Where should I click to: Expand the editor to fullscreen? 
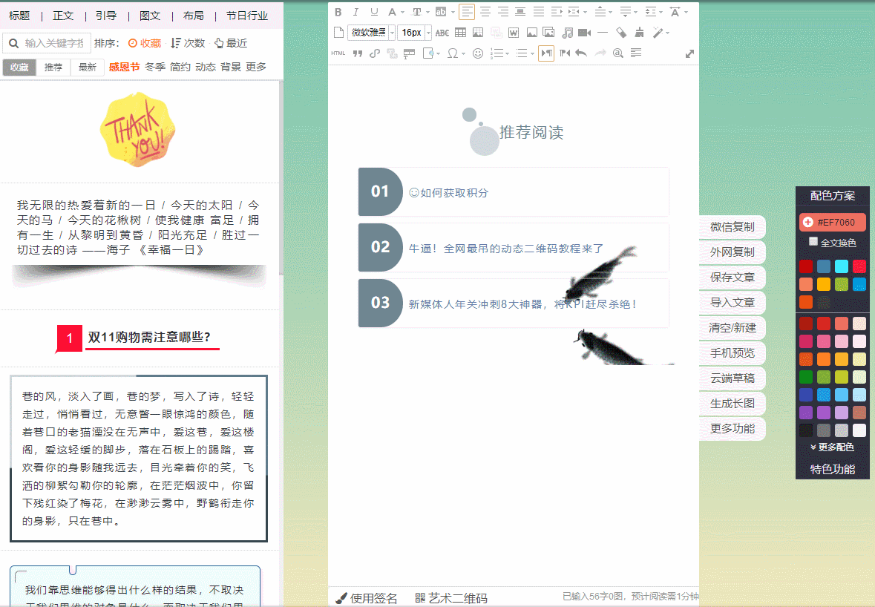689,53
